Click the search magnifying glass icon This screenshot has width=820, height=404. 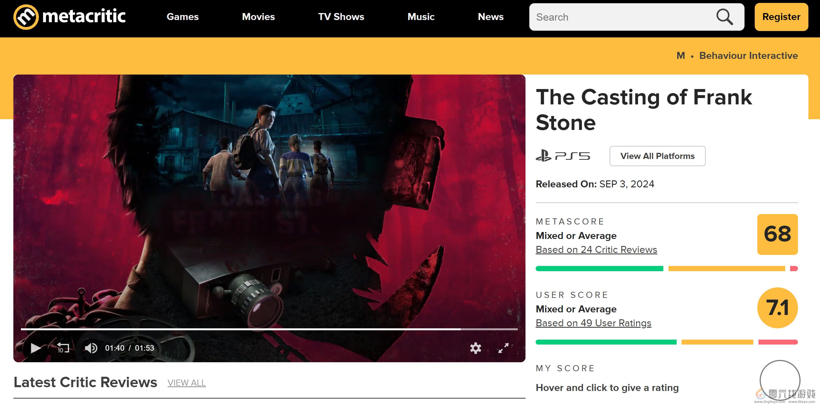pos(724,17)
